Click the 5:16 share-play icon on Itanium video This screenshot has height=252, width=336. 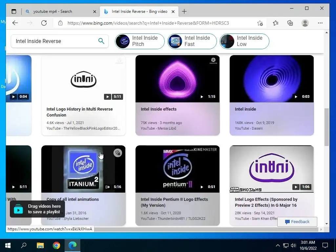108,187
